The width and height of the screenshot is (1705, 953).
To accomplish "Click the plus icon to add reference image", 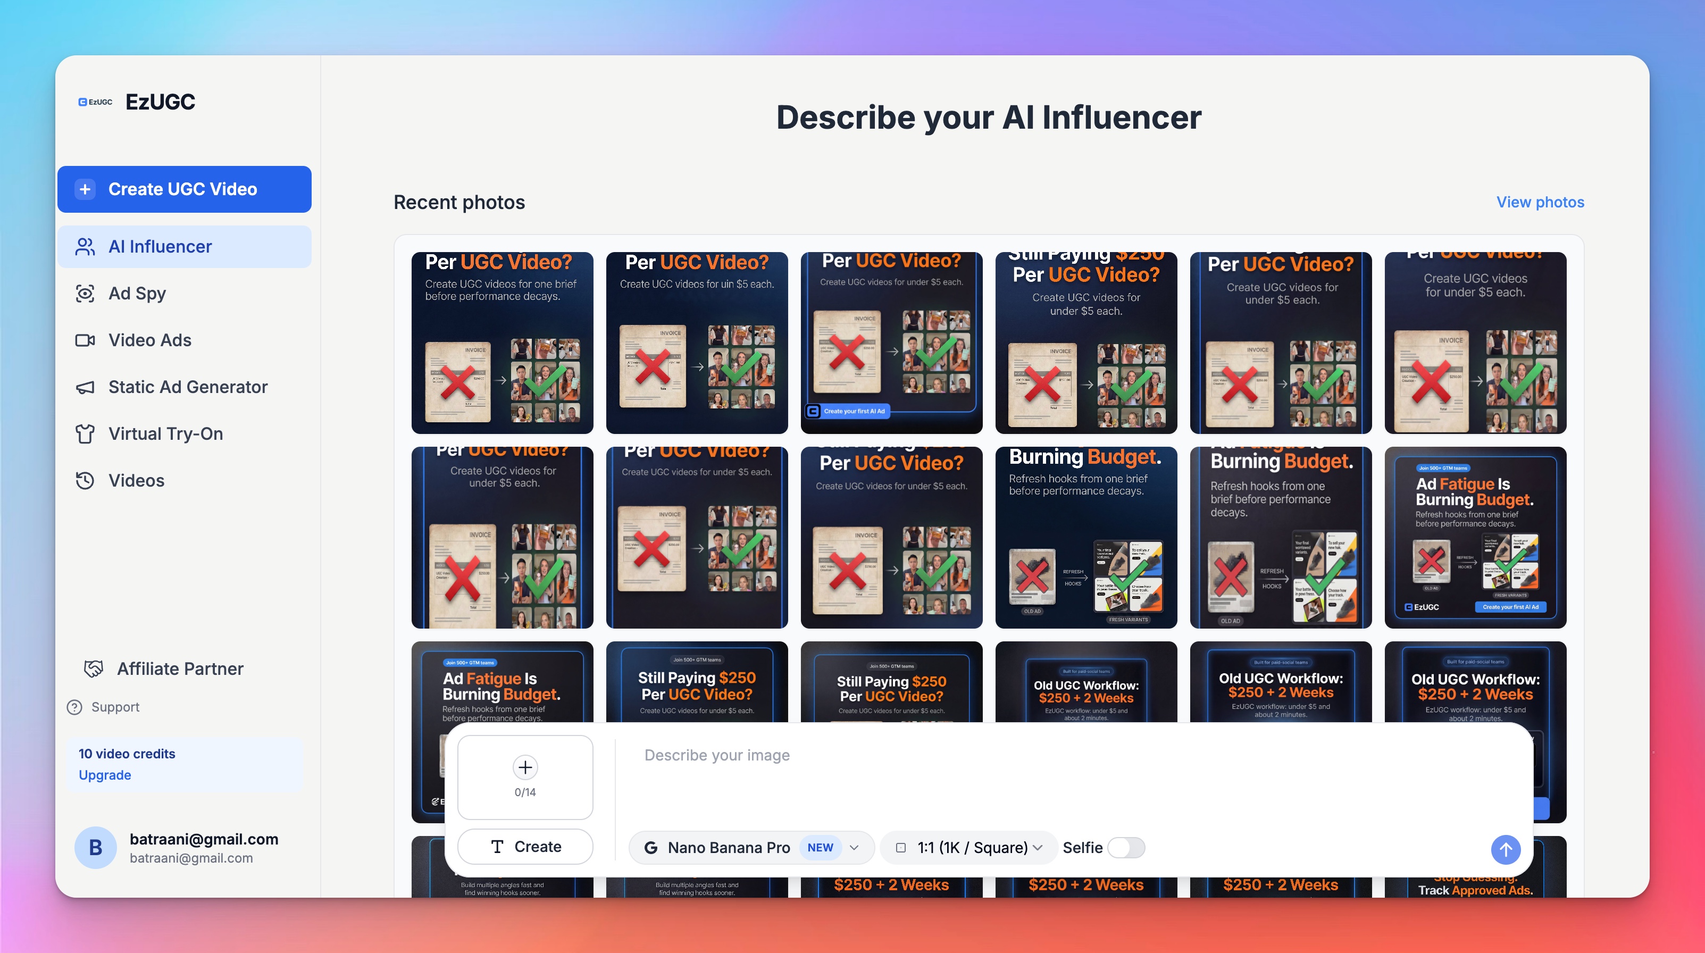I will 525,767.
